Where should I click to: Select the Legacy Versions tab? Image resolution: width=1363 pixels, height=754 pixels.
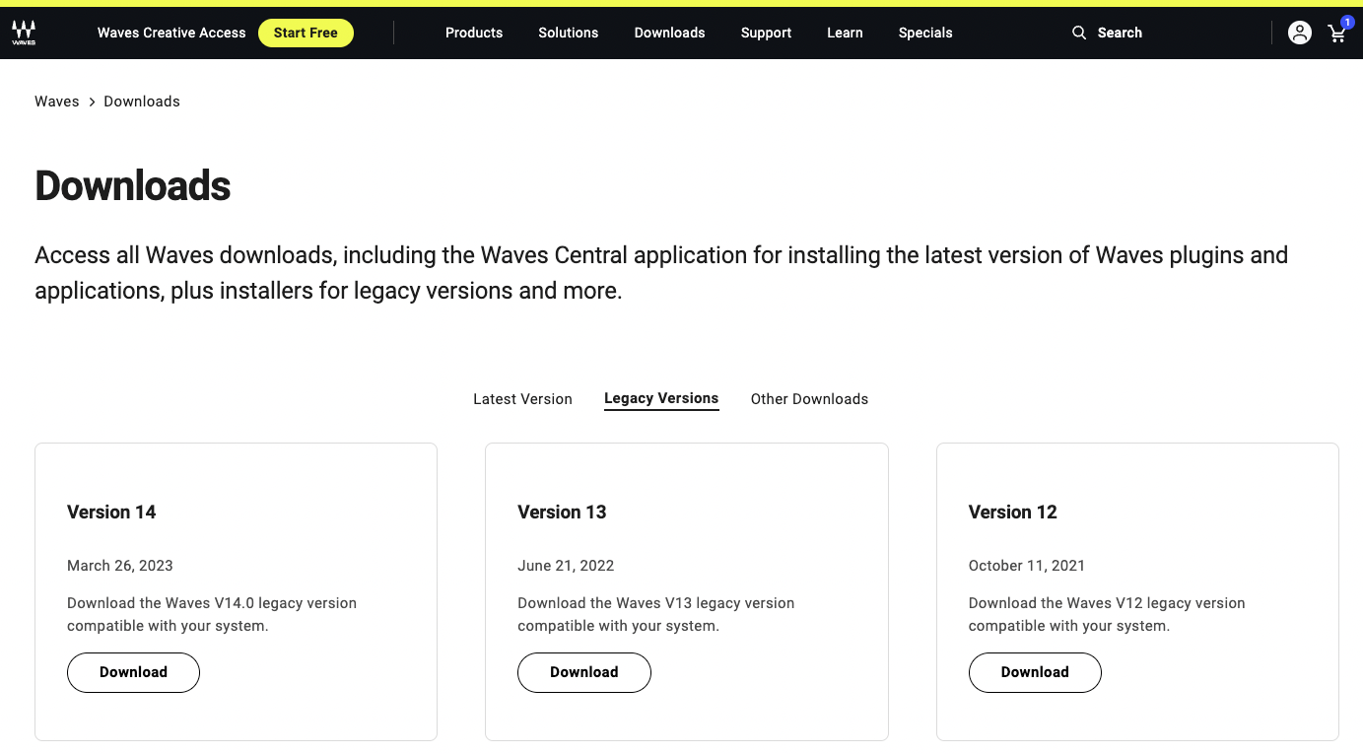point(661,398)
